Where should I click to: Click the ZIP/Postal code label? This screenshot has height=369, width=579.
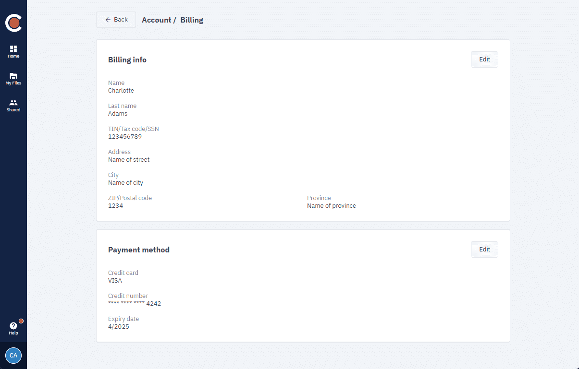pyautogui.click(x=130, y=198)
